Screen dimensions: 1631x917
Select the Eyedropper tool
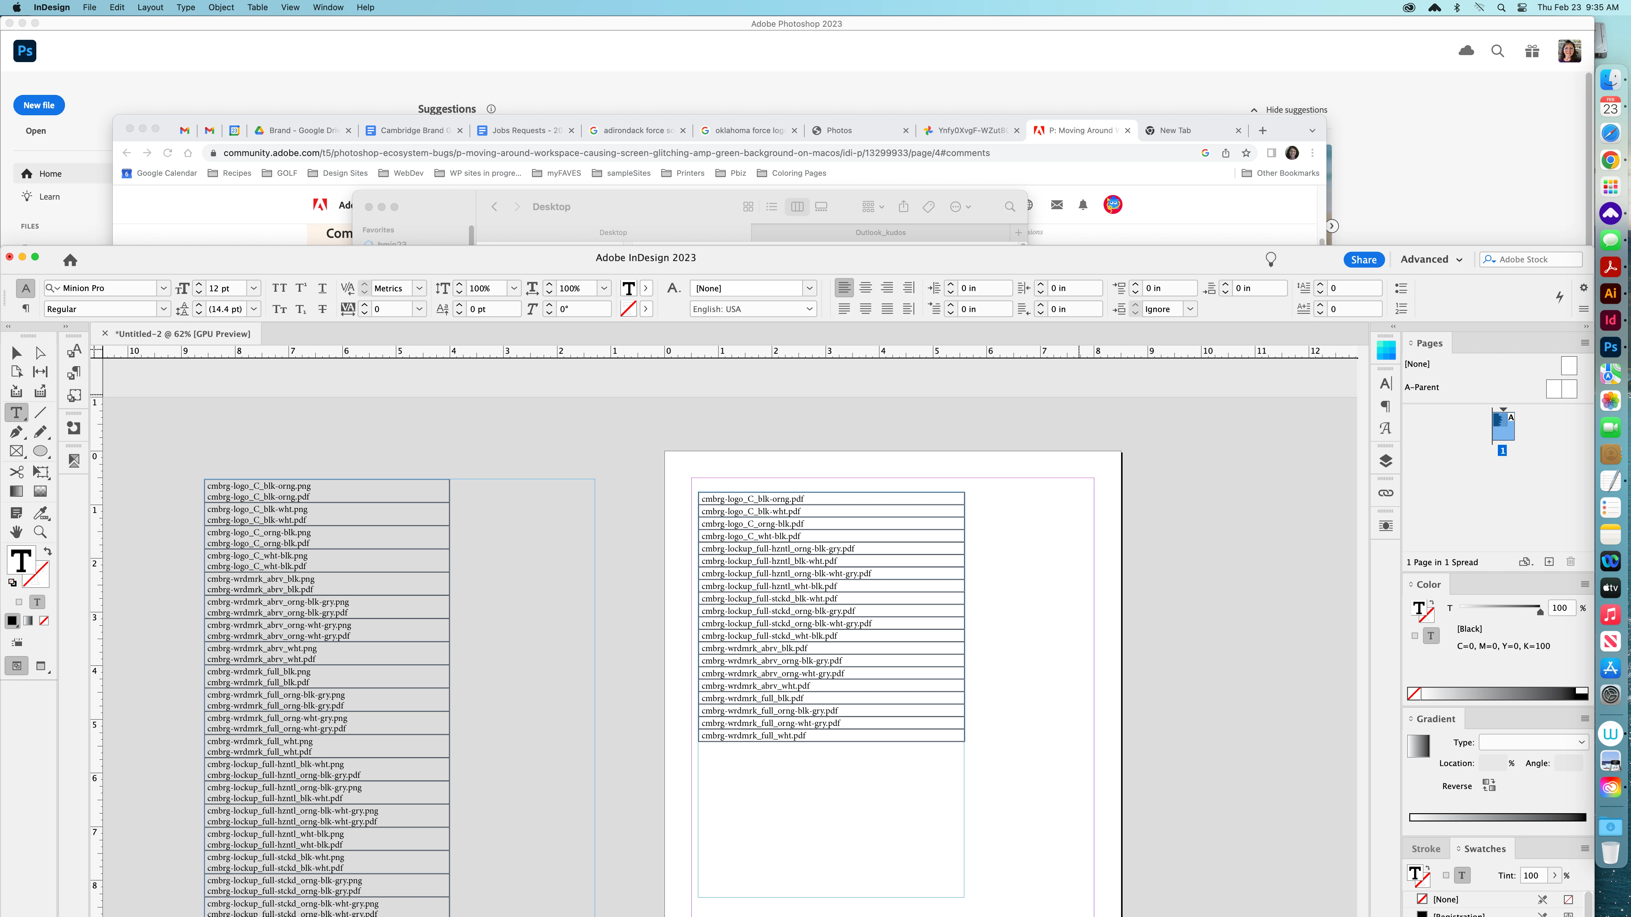click(40, 513)
